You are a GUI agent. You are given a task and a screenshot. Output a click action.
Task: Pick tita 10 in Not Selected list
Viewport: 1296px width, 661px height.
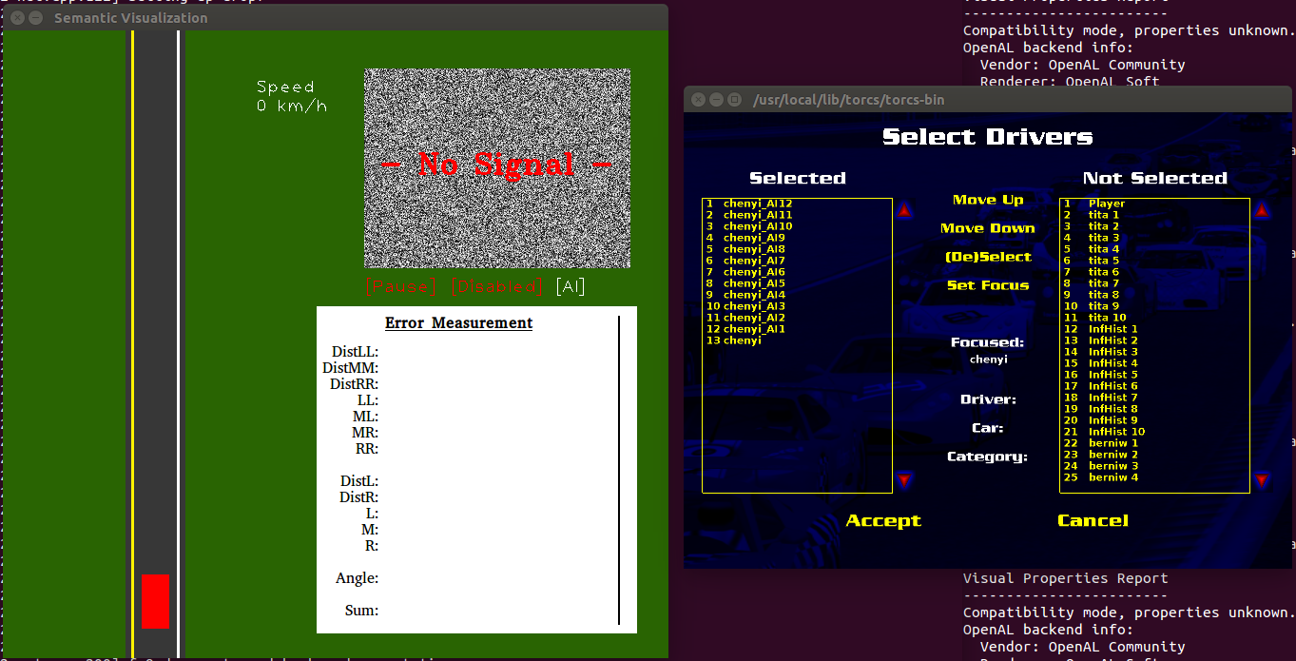[x=1154, y=318]
